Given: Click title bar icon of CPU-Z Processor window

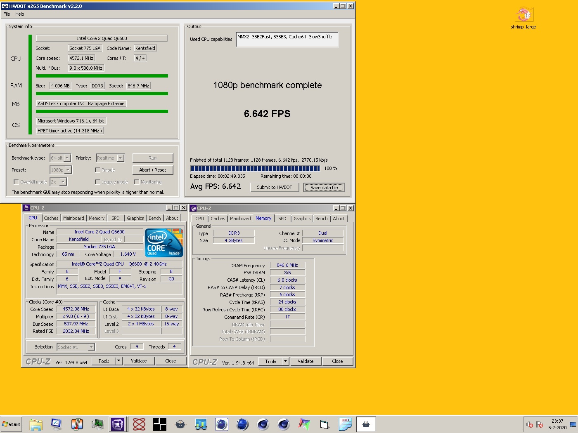Looking at the screenshot, I should (26, 208).
